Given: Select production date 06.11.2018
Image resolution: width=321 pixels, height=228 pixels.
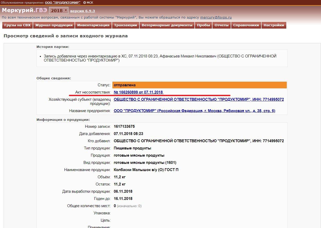Looking at the screenshot, I should (123, 191).
